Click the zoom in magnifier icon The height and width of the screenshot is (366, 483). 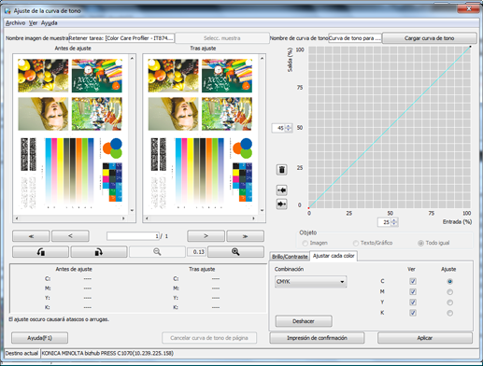click(235, 252)
